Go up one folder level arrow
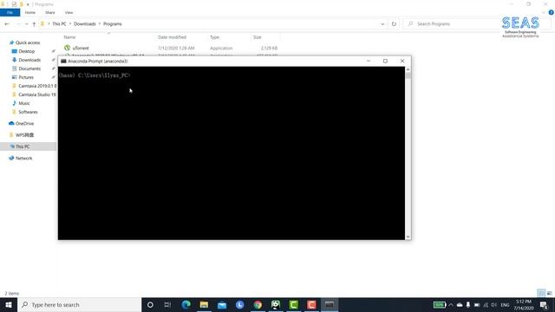This screenshot has height=312, width=555. [34, 24]
